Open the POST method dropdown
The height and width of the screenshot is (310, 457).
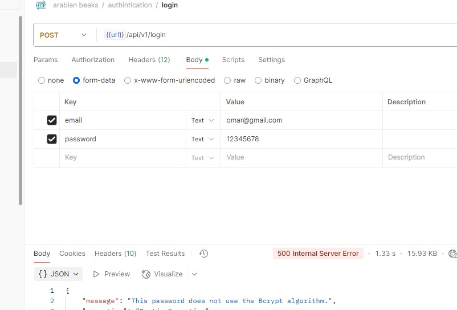click(63, 35)
